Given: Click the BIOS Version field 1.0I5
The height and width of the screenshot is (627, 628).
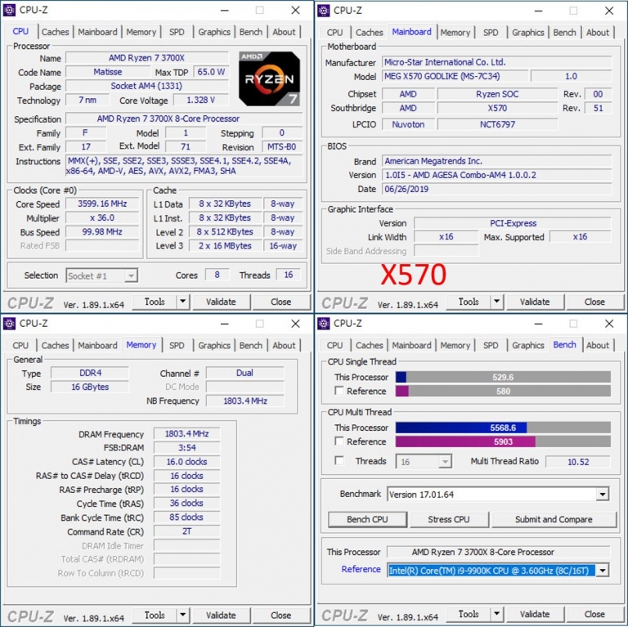Looking at the screenshot, I should pos(496,175).
